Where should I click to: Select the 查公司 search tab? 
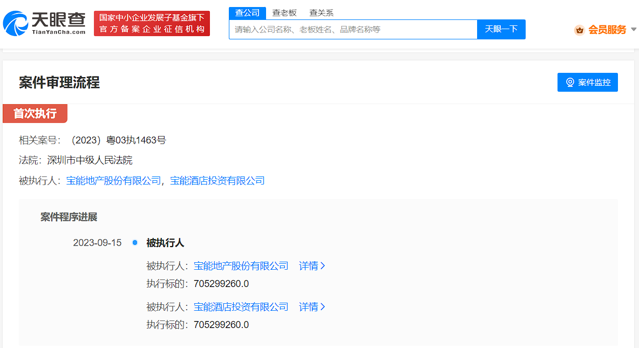pyautogui.click(x=247, y=13)
